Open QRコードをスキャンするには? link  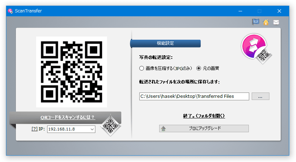(x=68, y=117)
